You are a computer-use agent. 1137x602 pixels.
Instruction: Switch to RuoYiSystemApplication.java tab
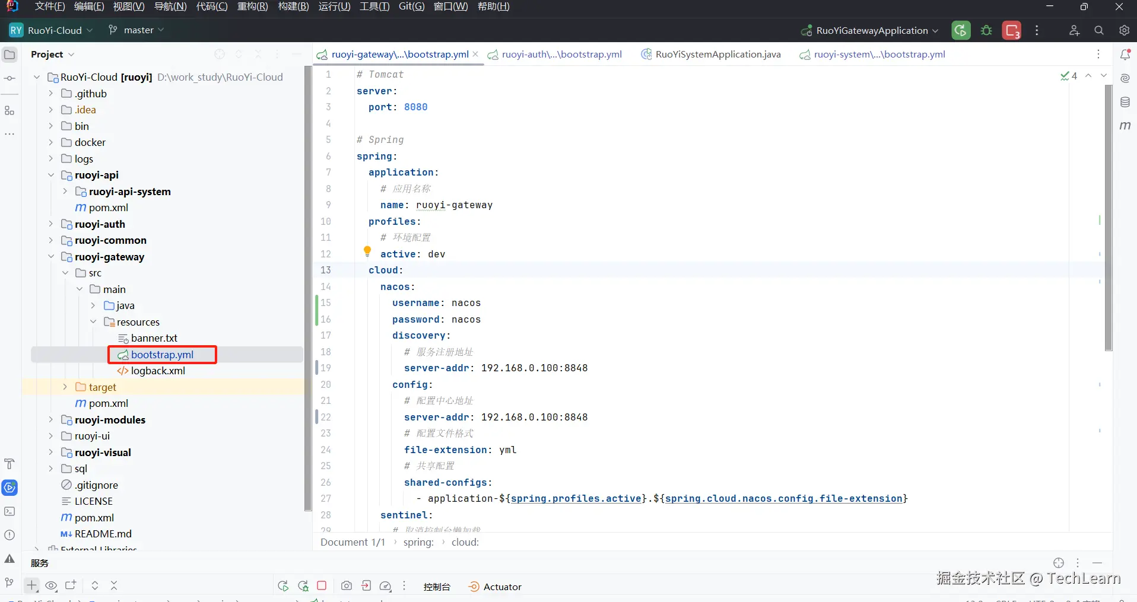[x=717, y=55]
